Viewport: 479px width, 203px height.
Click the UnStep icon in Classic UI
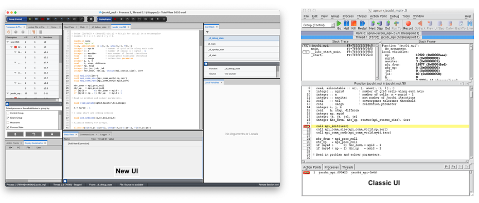(439, 23)
